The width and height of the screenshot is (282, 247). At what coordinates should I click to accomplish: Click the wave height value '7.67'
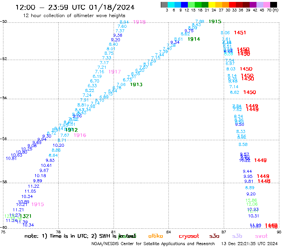(x=65, y=135)
